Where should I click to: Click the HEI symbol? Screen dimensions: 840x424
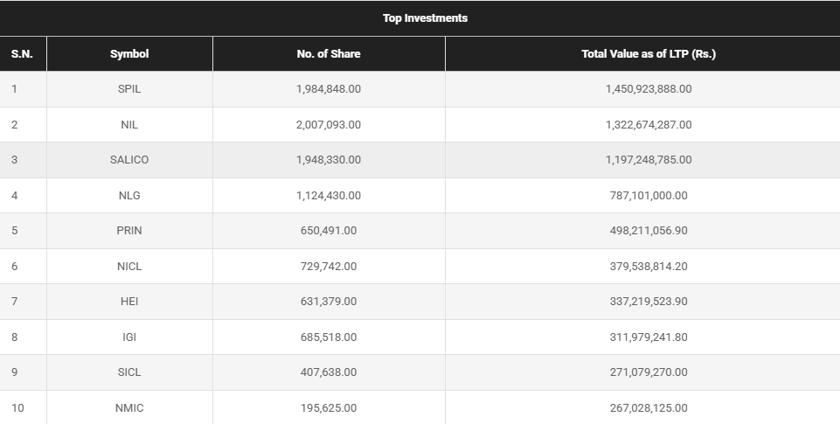129,302
